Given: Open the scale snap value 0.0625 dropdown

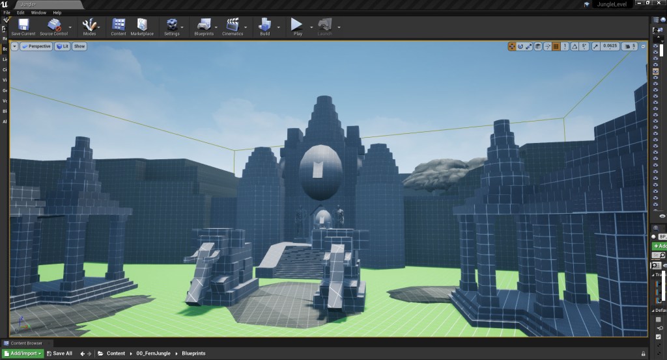Looking at the screenshot, I should click(610, 46).
